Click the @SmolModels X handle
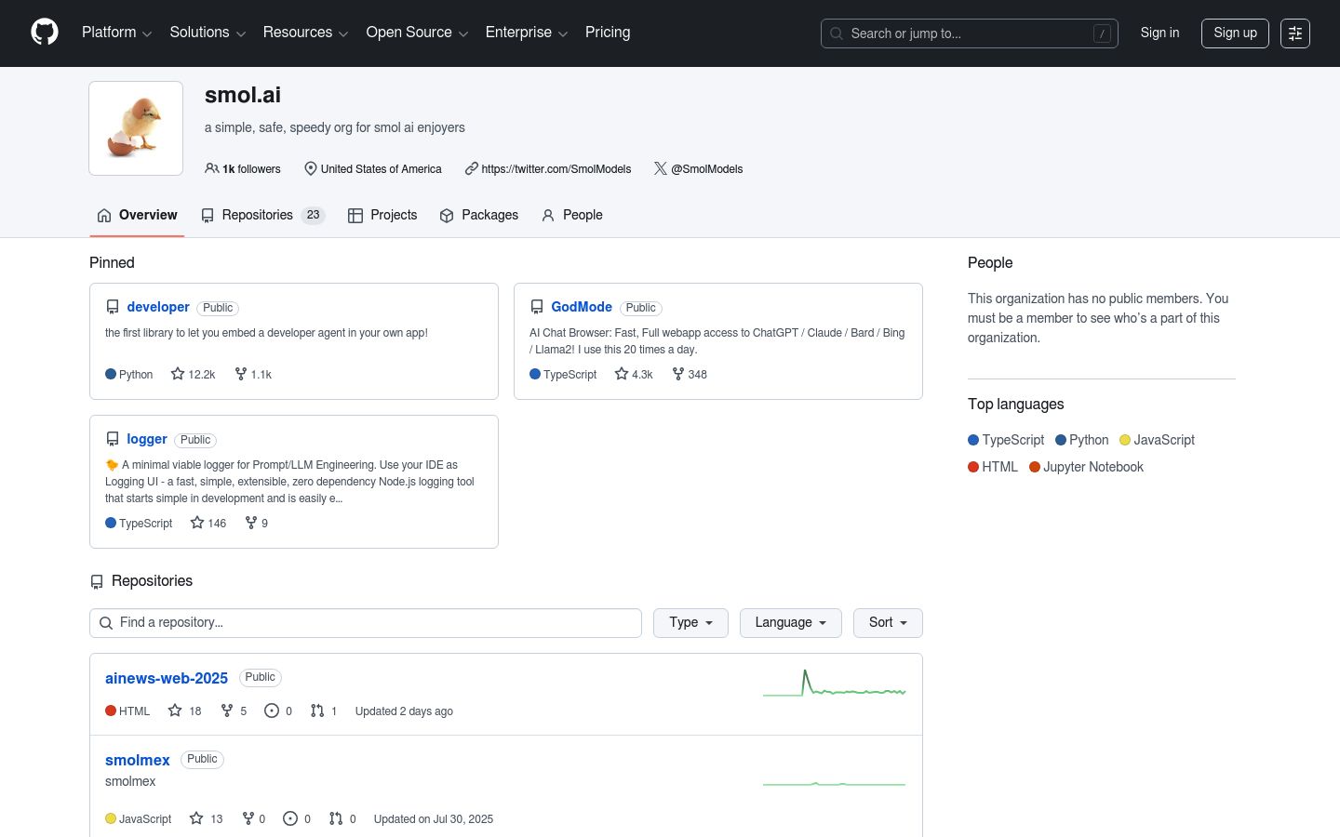The image size is (1340, 837). [706, 169]
